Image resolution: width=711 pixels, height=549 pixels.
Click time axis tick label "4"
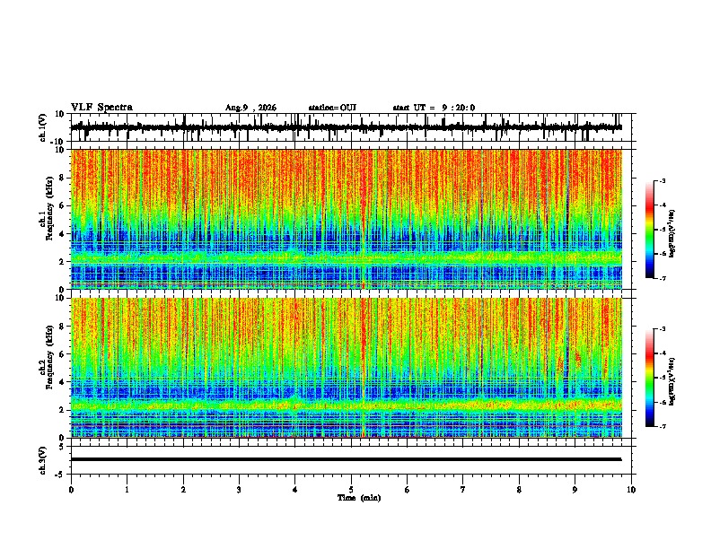(294, 490)
